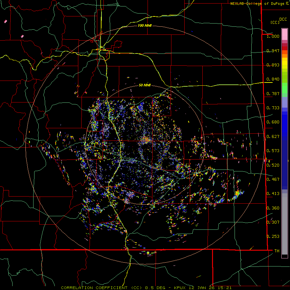Click the '50 NMI' range ring label

pos(145,85)
